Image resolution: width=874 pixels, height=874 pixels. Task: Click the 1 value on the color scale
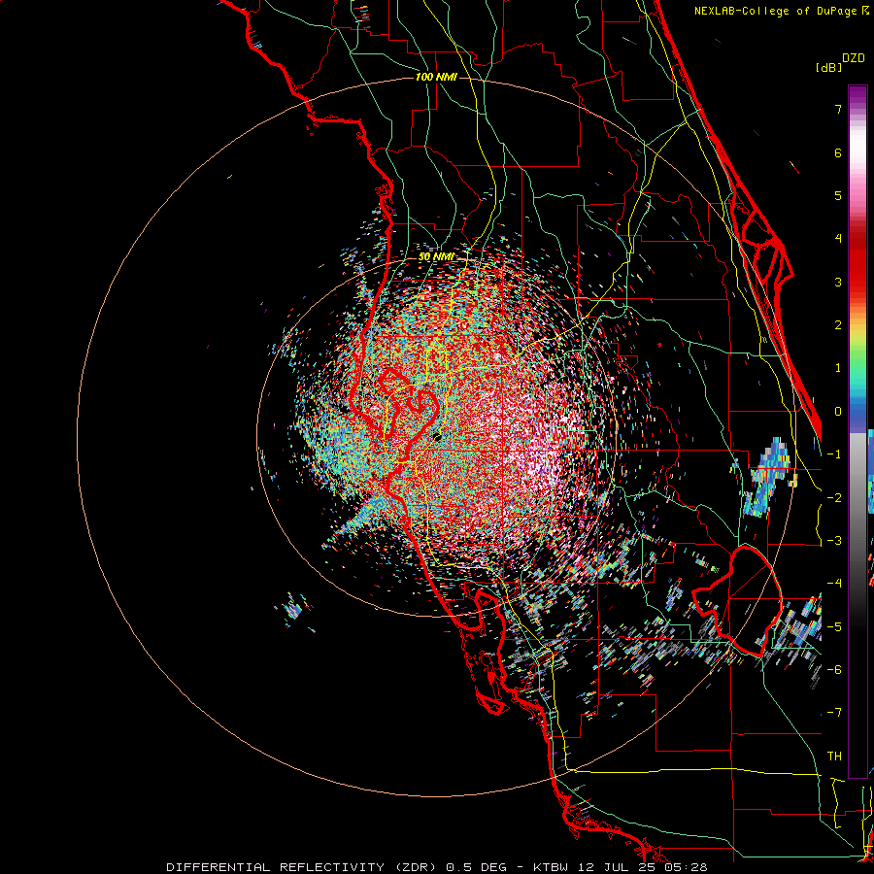(x=838, y=368)
